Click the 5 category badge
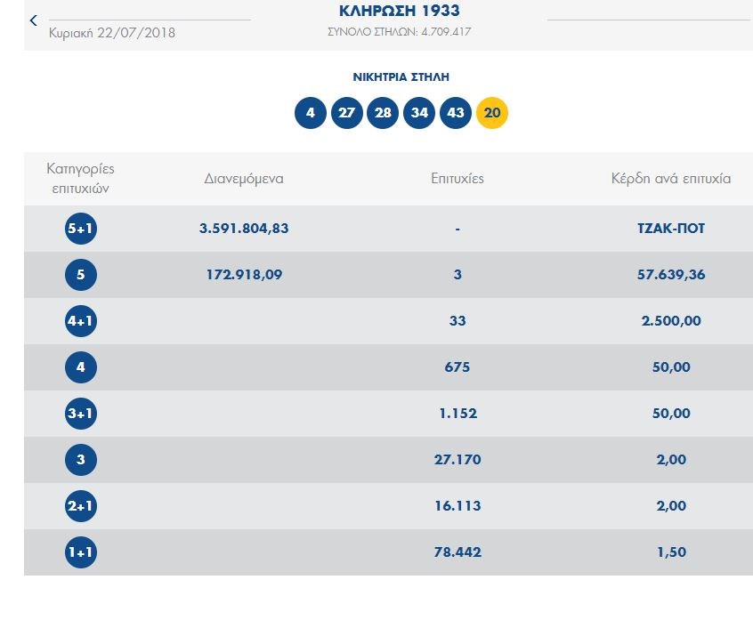The image size is (753, 620). pos(80,275)
